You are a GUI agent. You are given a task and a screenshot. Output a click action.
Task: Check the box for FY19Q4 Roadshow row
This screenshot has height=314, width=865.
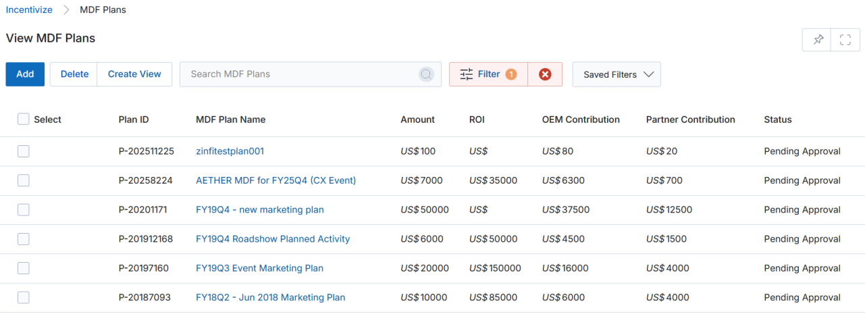24,238
